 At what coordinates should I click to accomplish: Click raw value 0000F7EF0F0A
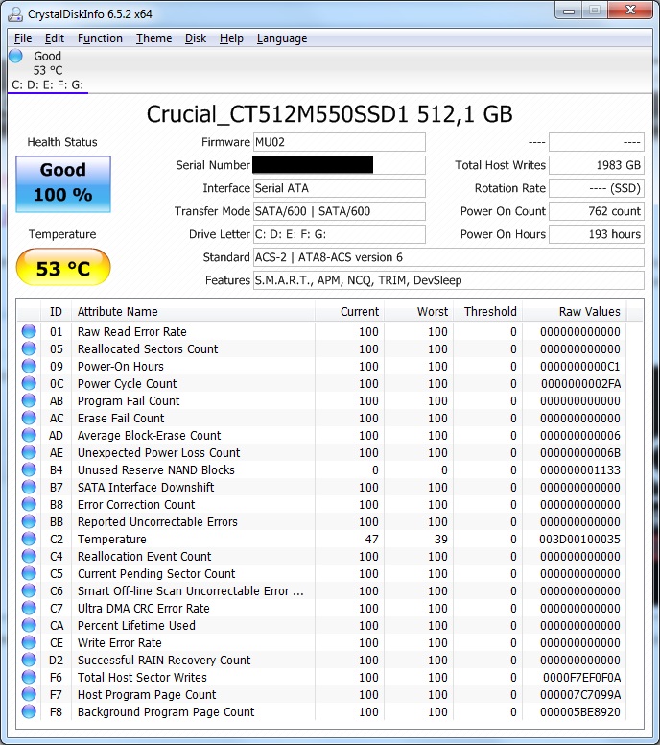click(581, 677)
